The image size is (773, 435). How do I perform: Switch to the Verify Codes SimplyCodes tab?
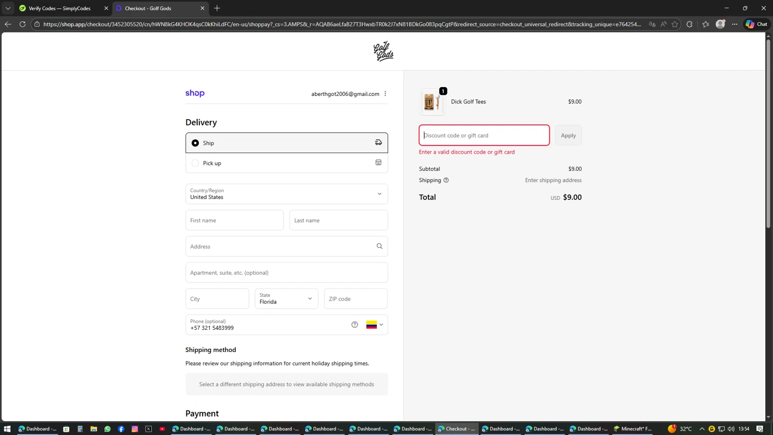point(60,8)
